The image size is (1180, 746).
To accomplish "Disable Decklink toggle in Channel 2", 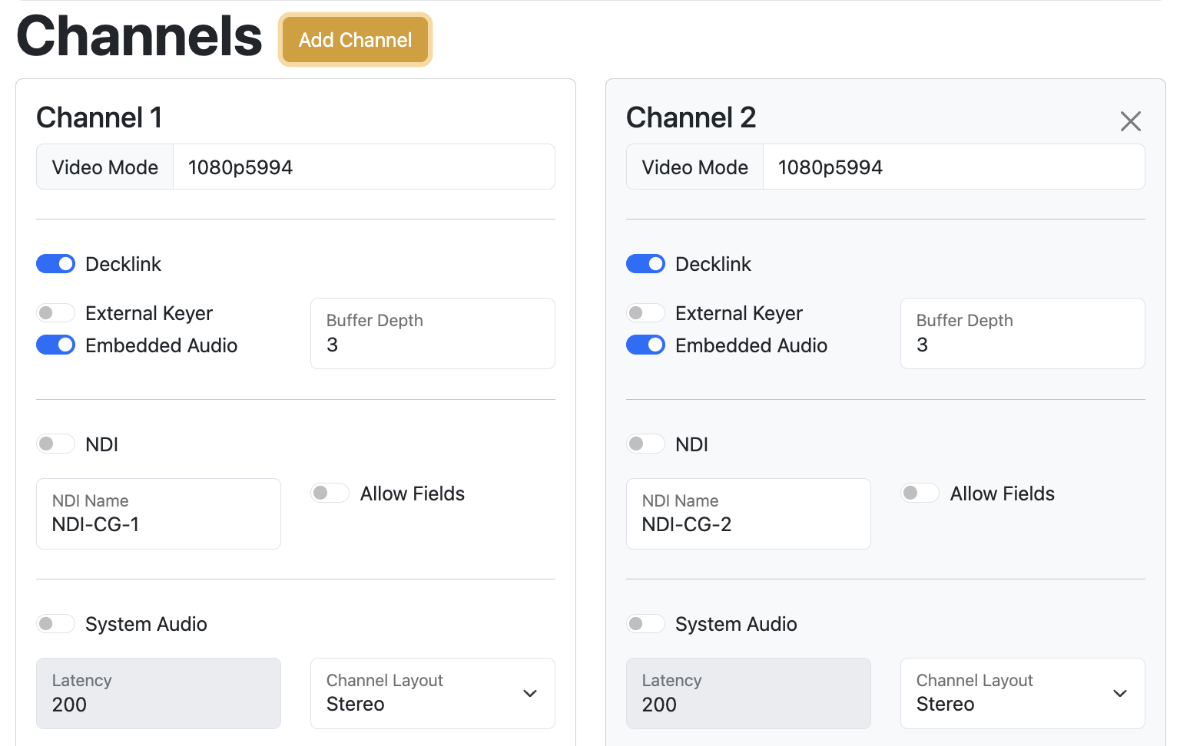I will pos(645,264).
